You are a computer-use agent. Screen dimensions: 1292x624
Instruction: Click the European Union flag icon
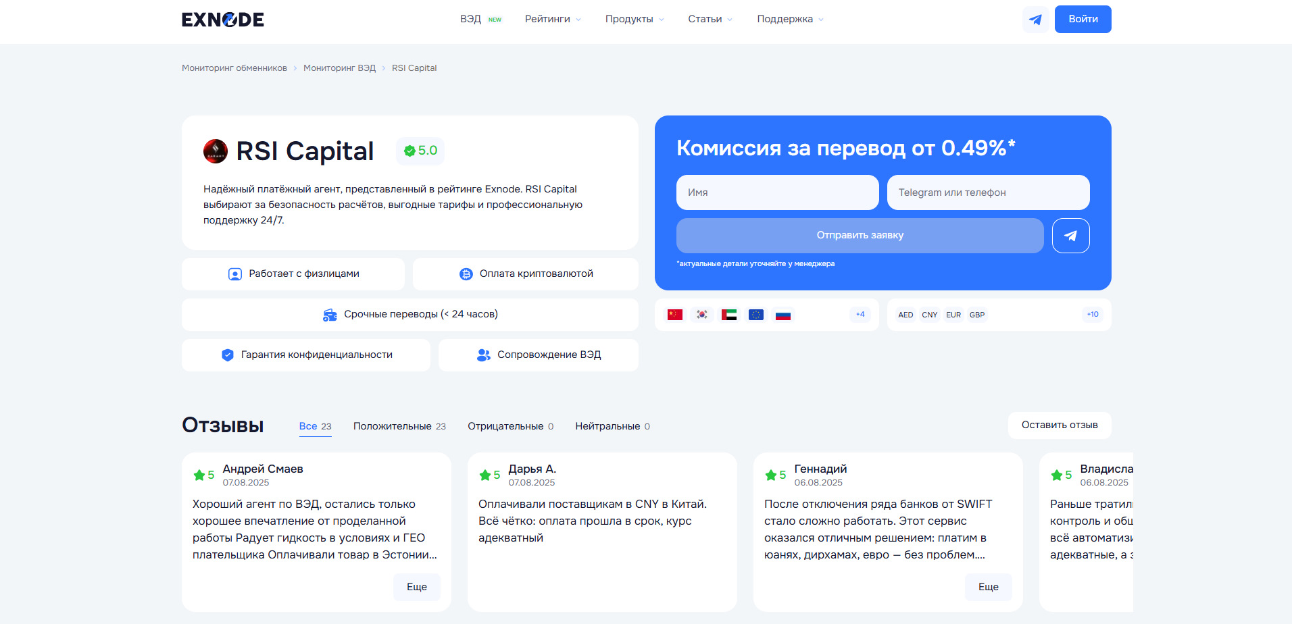(756, 315)
